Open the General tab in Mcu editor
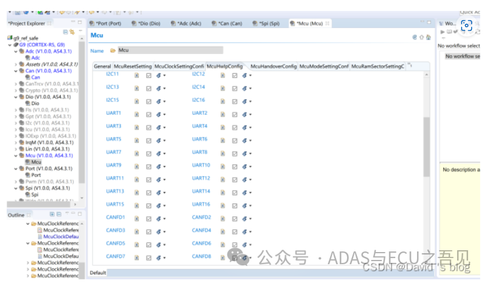 (x=102, y=66)
